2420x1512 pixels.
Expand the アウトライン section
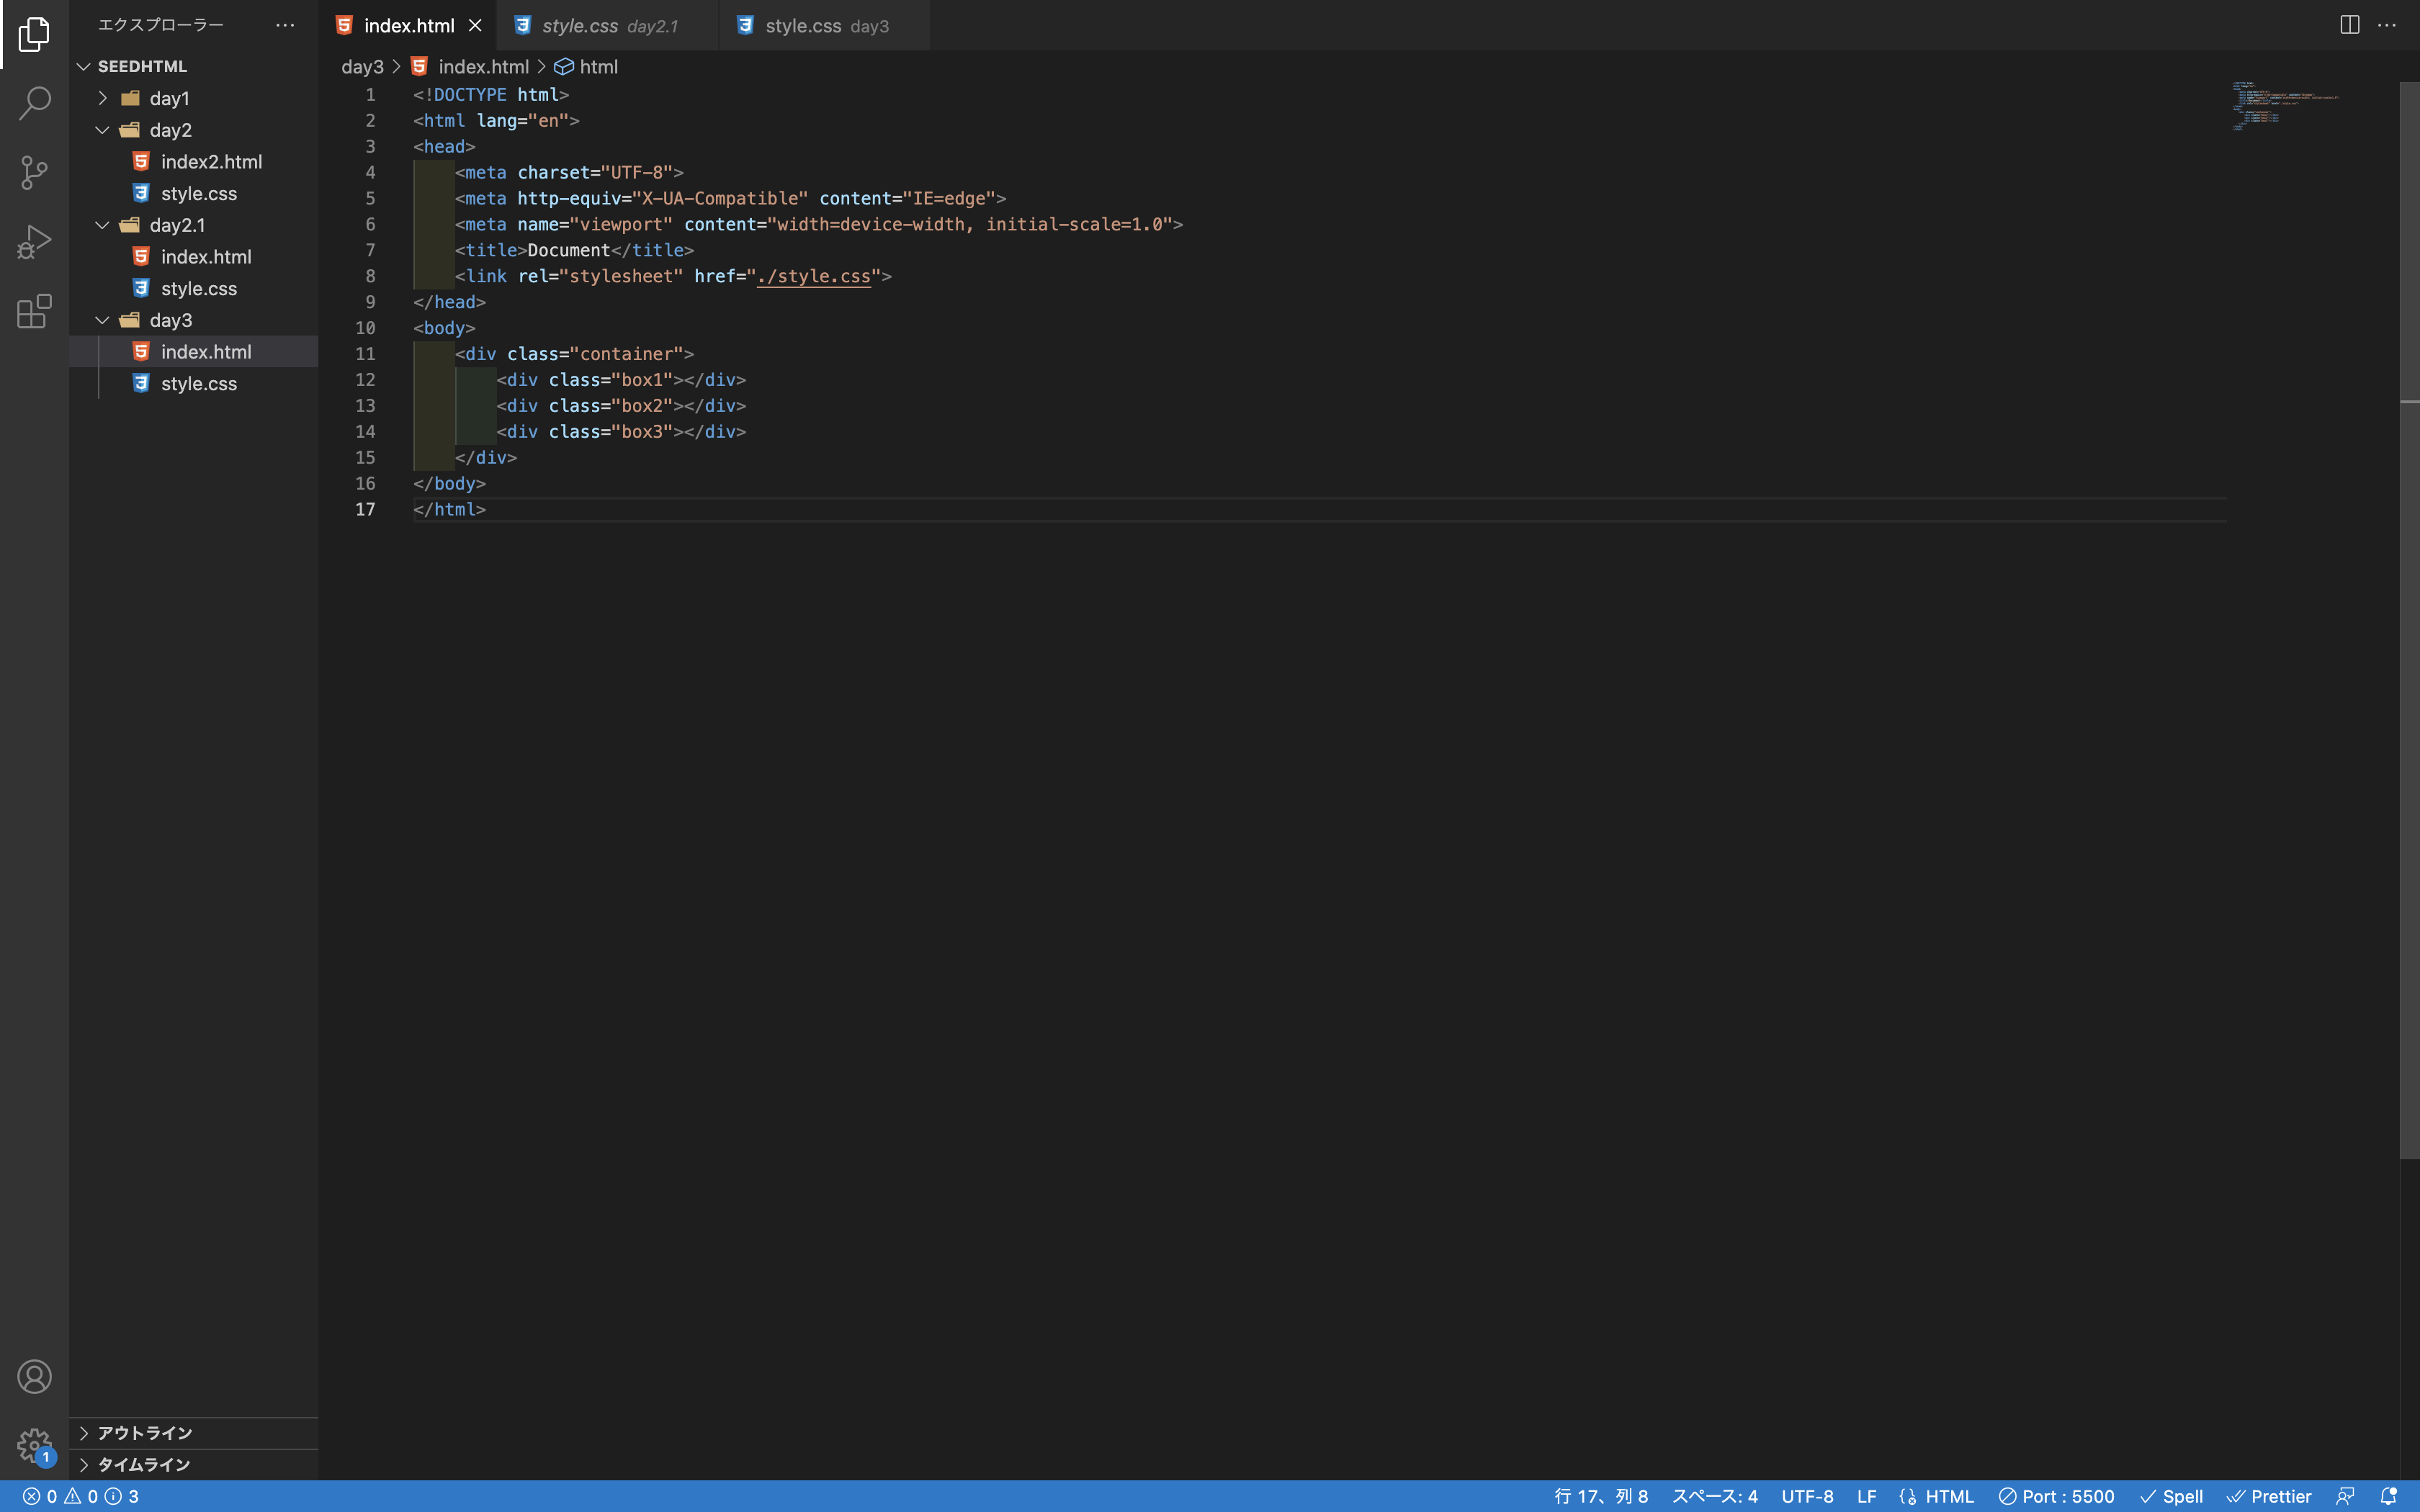144,1432
